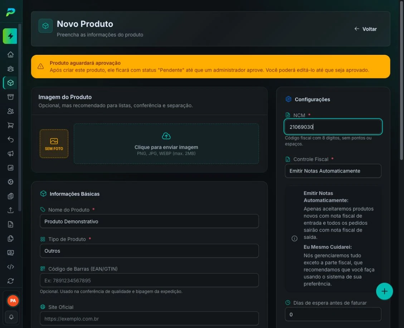Click 'Produto aguardará aprovação' banner title
This screenshot has height=328, width=404.
pyautogui.click(x=85, y=63)
